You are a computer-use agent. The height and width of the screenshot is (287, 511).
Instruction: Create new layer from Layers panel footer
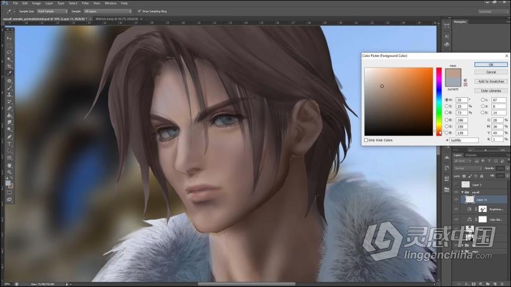495,284
